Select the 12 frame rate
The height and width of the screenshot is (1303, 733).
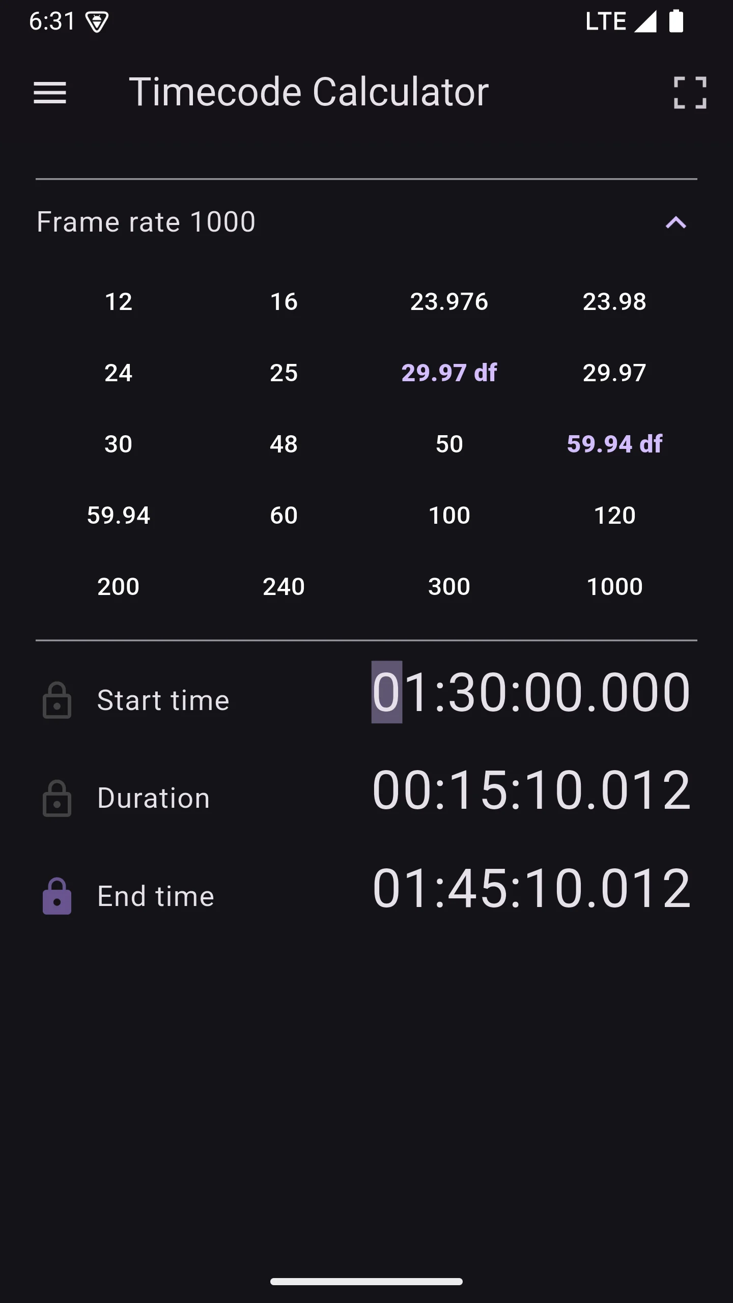tap(119, 301)
